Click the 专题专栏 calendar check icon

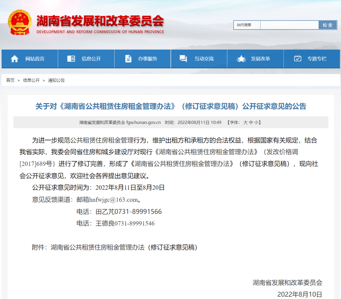pyautogui.click(x=297, y=59)
